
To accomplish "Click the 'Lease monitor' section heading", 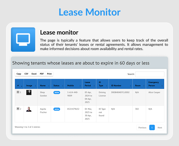I will [x=59, y=33].
